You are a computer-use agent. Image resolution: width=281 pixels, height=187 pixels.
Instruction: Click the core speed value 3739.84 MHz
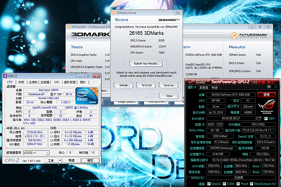pos(35,132)
